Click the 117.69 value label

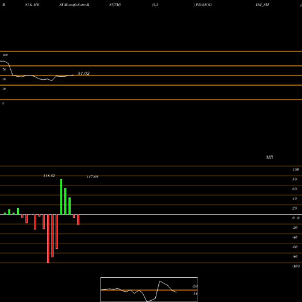92,177
